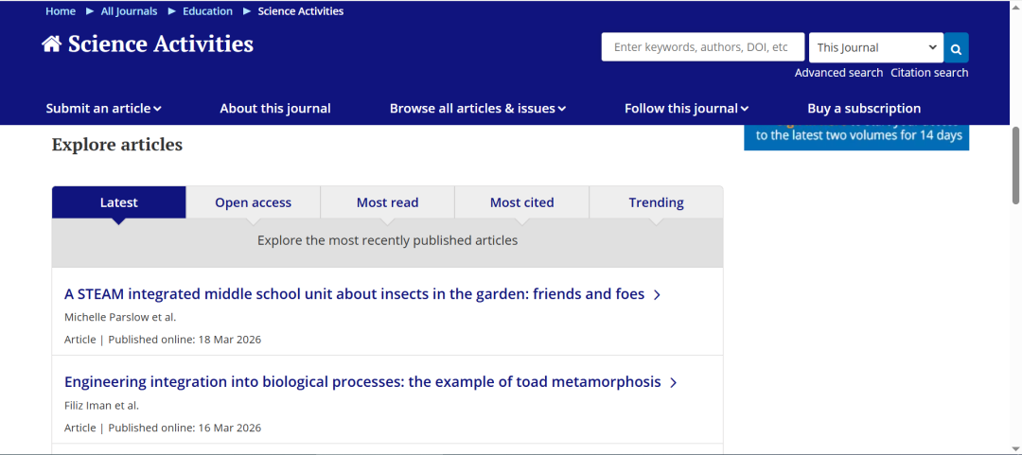Viewport: 1022px width, 455px height.
Task: Expand the Submit an article menu
Action: tap(104, 109)
